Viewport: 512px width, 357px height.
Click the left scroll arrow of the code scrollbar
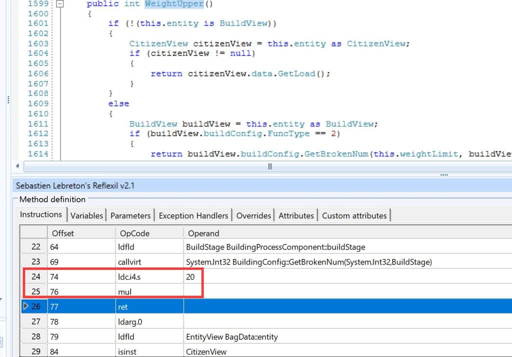pos(17,166)
